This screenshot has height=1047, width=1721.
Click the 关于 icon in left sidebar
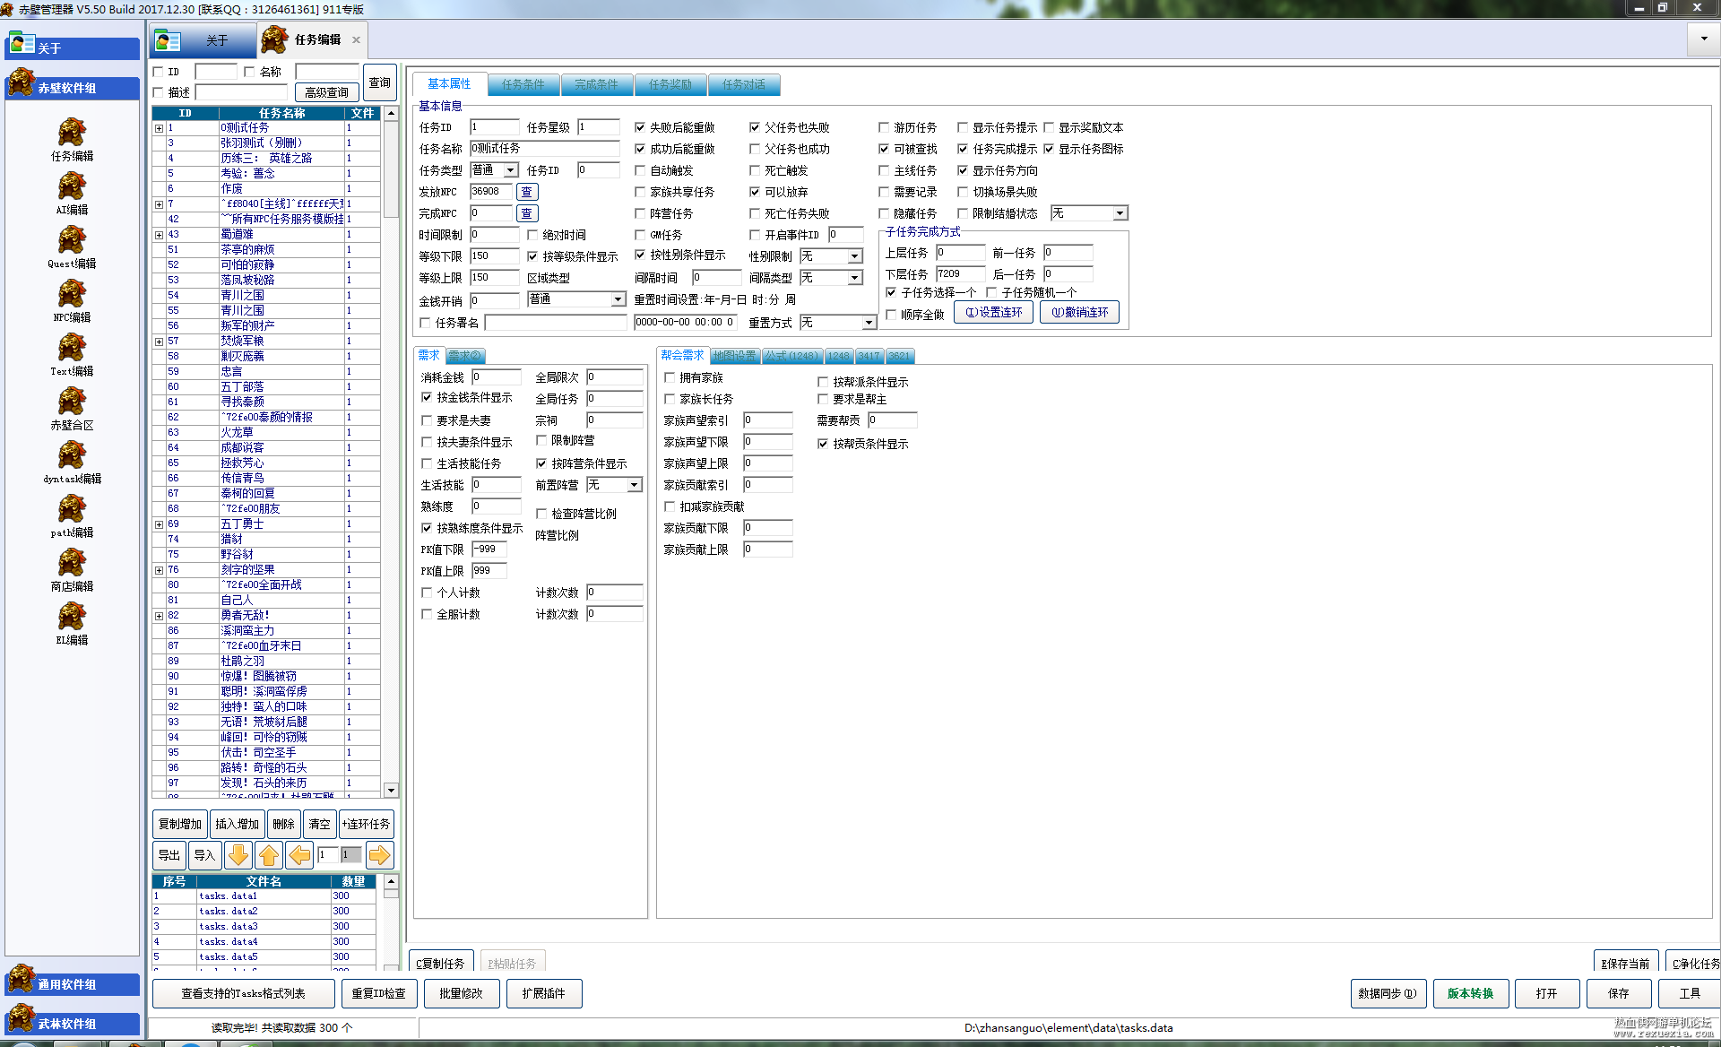pos(22,43)
